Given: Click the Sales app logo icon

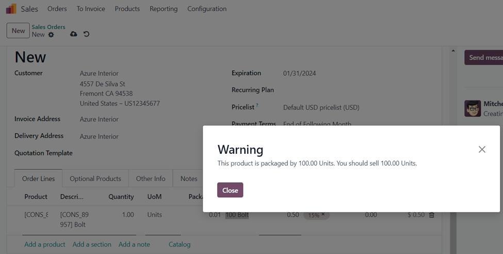Looking at the screenshot, I should tap(11, 9).
